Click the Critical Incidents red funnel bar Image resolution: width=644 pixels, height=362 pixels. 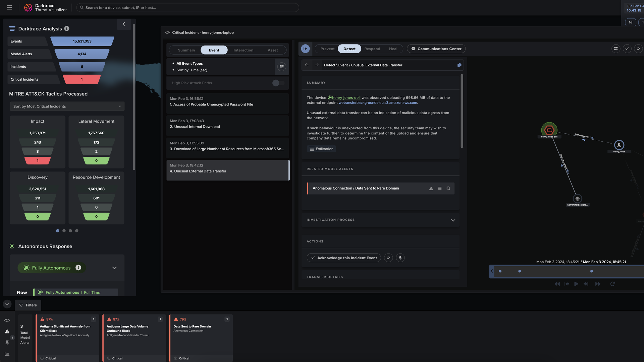click(82, 79)
